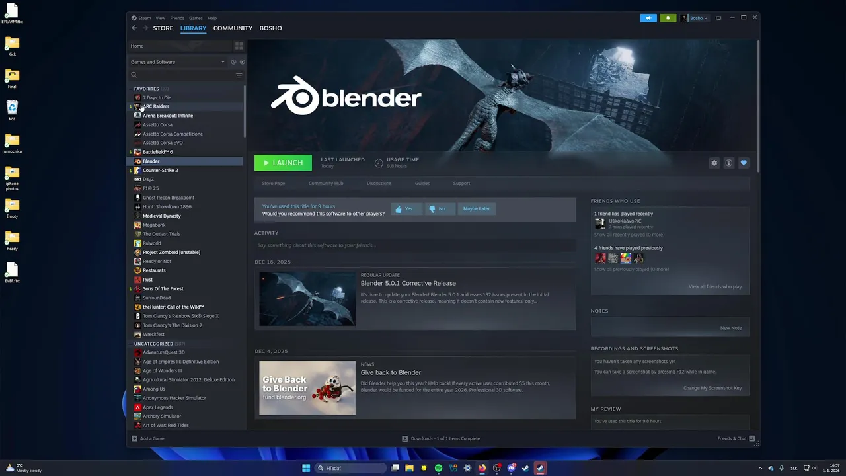
Task: Toggle the ready-to-play filter icon
Action: point(242,62)
